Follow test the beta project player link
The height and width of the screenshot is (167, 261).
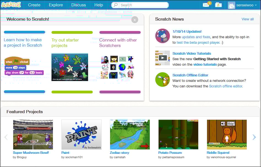click(x=198, y=43)
